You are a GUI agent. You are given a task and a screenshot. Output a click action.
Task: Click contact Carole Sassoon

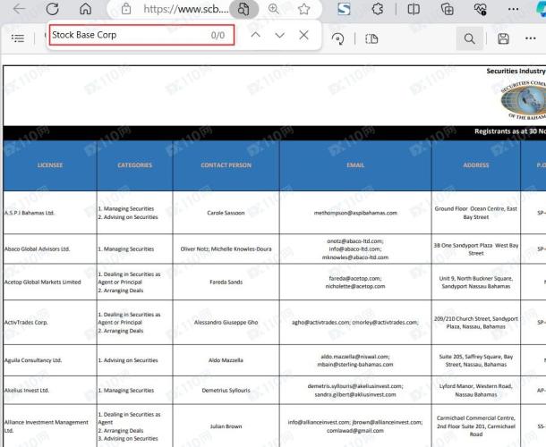pyautogui.click(x=226, y=213)
